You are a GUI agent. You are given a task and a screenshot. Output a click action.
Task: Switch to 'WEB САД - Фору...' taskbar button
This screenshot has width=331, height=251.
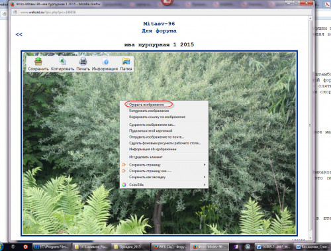point(169,246)
